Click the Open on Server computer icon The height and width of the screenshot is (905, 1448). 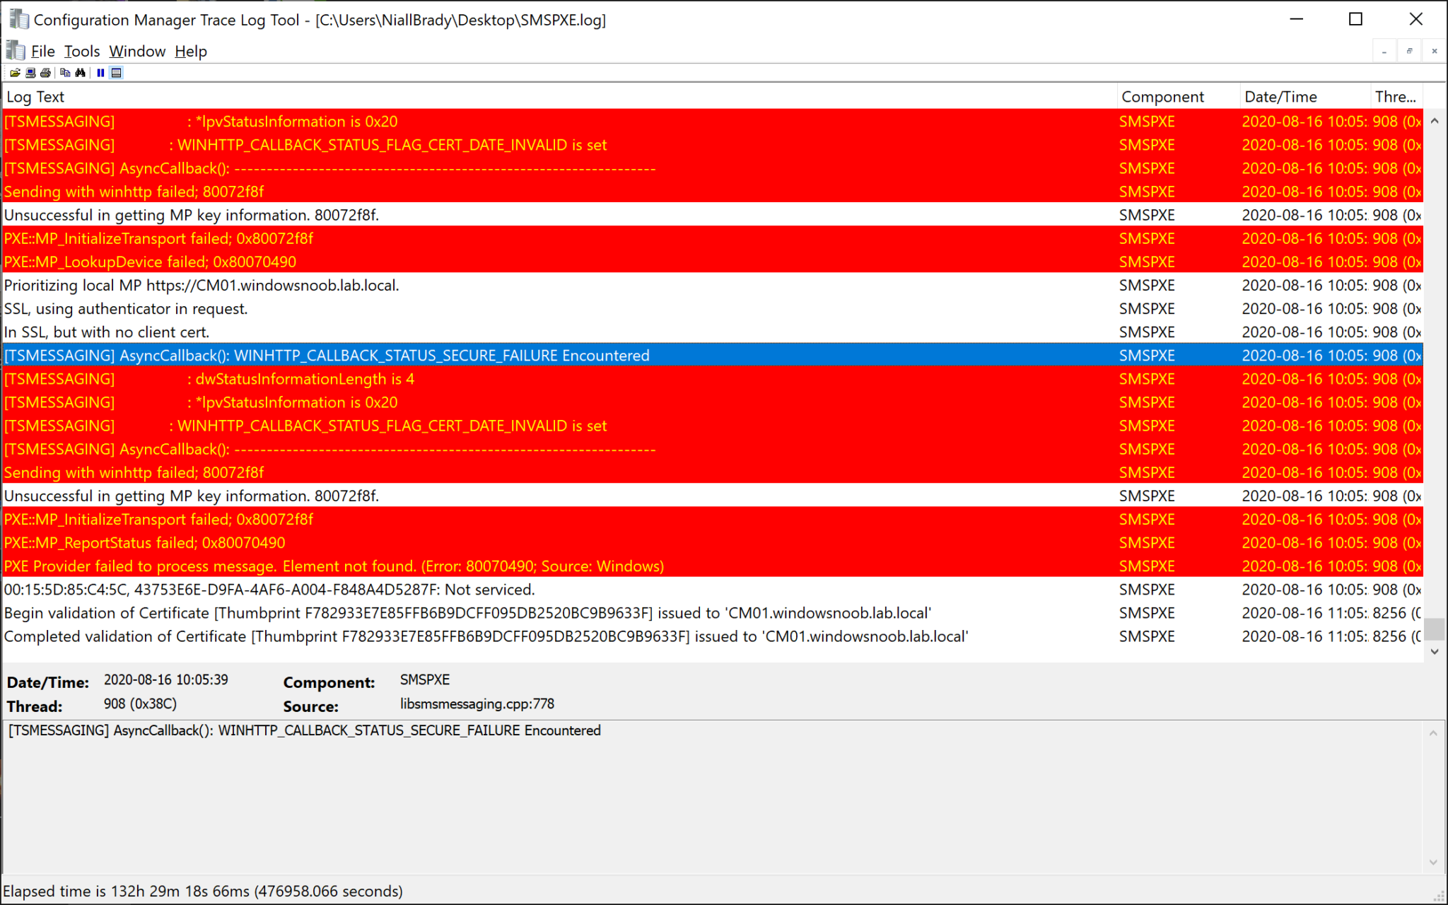30,73
